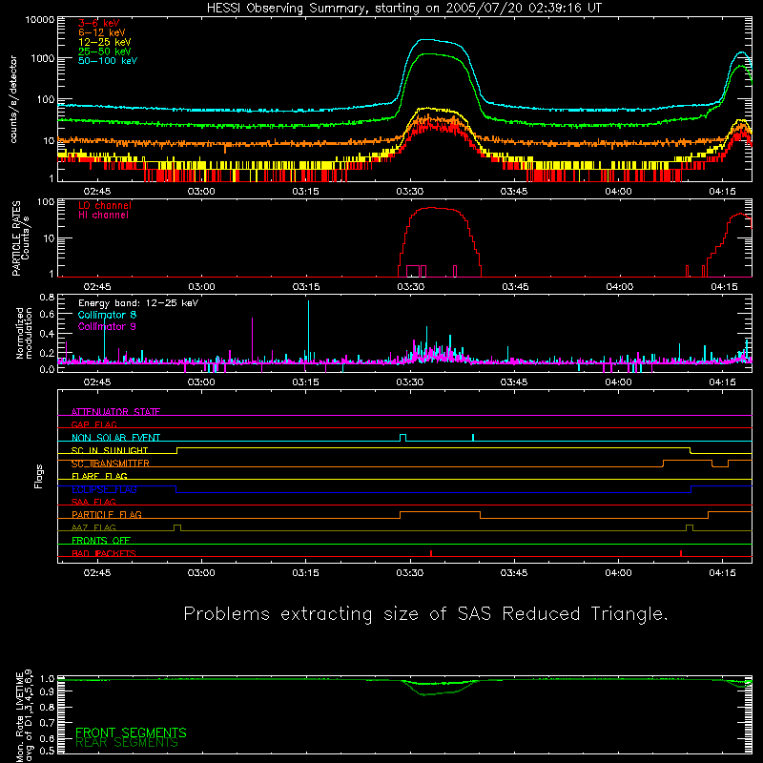Viewport: 763px width, 763px height.
Task: Click the 0.4 tick label on modulation axis
Action: coord(47,334)
